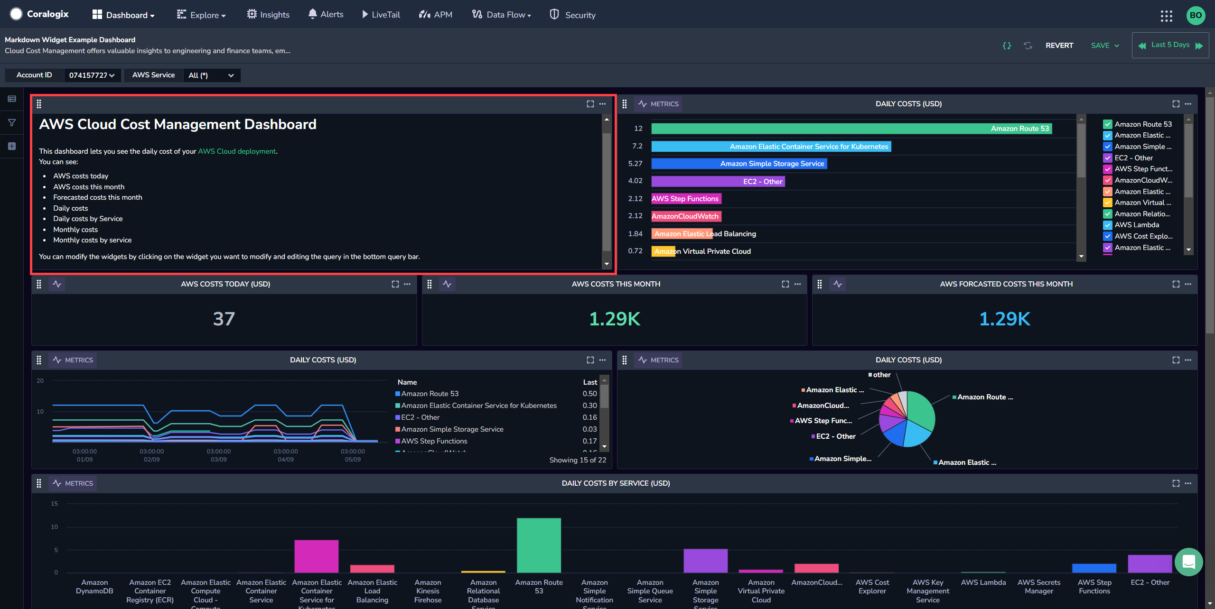Open the sidebar list view icon
Viewport: 1215px width, 609px height.
[x=12, y=99]
